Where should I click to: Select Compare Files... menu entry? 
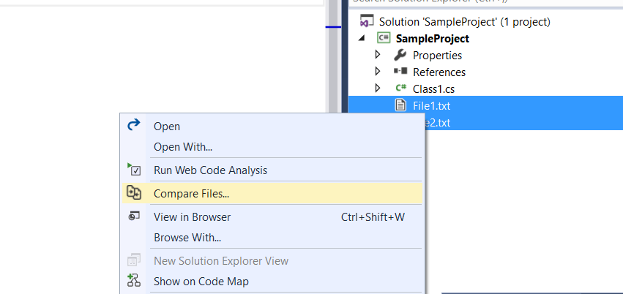272,194
